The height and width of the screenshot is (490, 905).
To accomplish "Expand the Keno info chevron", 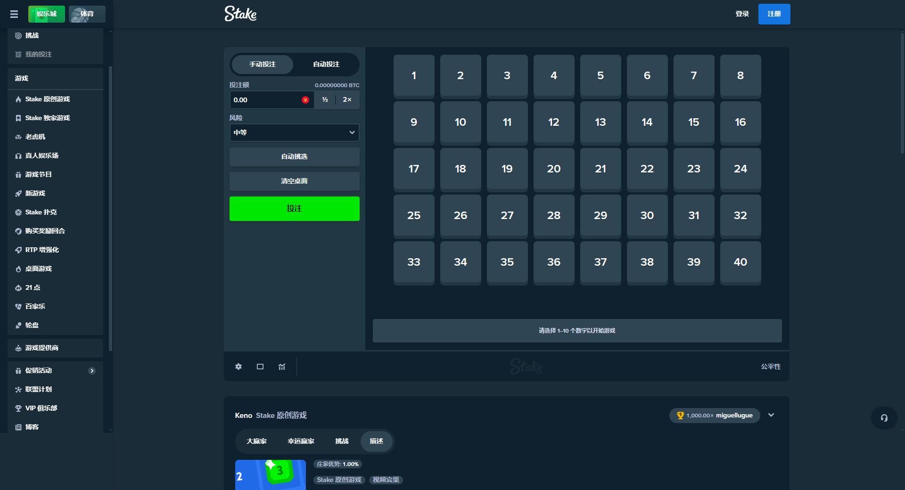I will point(771,415).
